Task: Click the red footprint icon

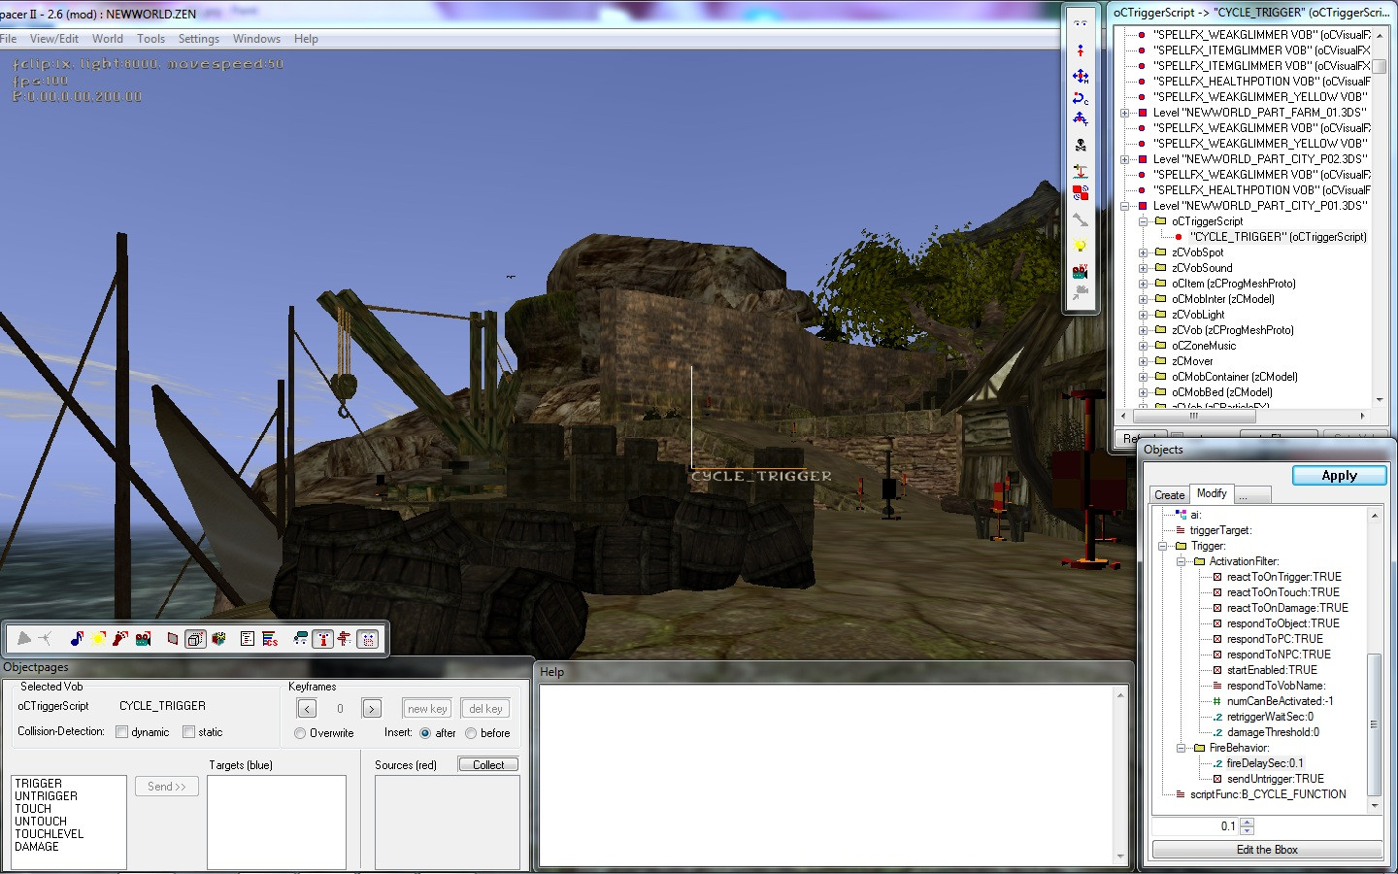Action: 120,638
